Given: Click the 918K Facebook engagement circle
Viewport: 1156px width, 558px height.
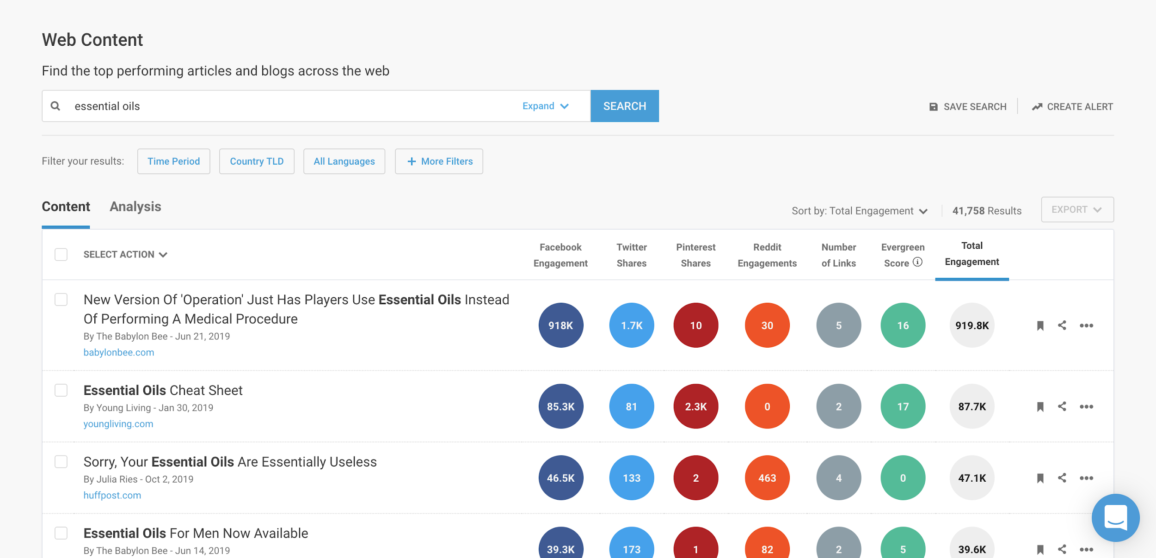Looking at the screenshot, I should coord(561,325).
